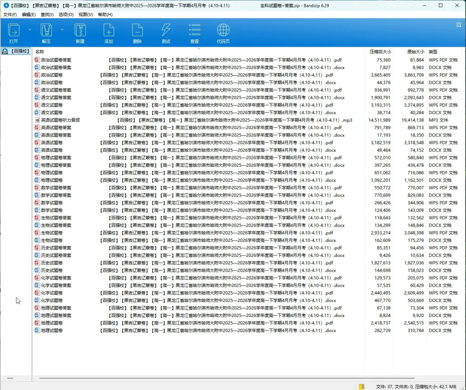Select the 地理试题卷答案 .pdf file name
The width and height of the screenshot is (466, 390).
click(x=192, y=308)
